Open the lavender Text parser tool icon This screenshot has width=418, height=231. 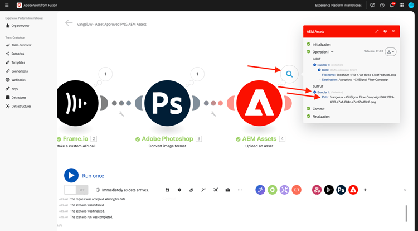(x=284, y=190)
